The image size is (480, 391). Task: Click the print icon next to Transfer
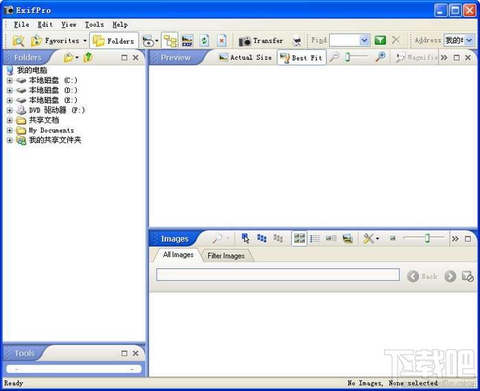pos(296,40)
